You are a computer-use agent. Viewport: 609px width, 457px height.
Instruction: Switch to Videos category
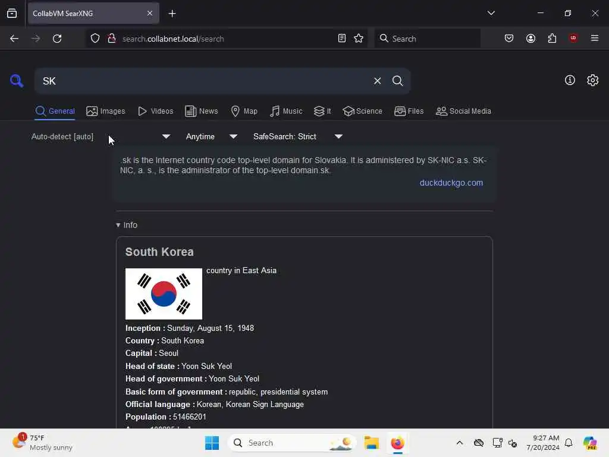point(156,111)
